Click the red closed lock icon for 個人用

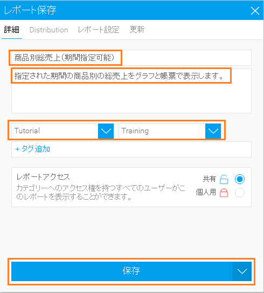click(224, 193)
